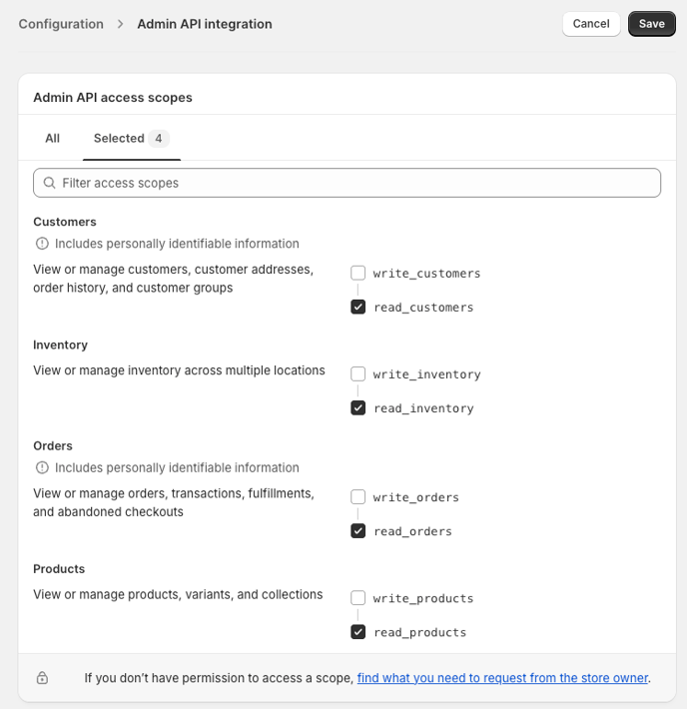Click the search magnifier icon in filter box
The width and height of the screenshot is (687, 709).
49,183
